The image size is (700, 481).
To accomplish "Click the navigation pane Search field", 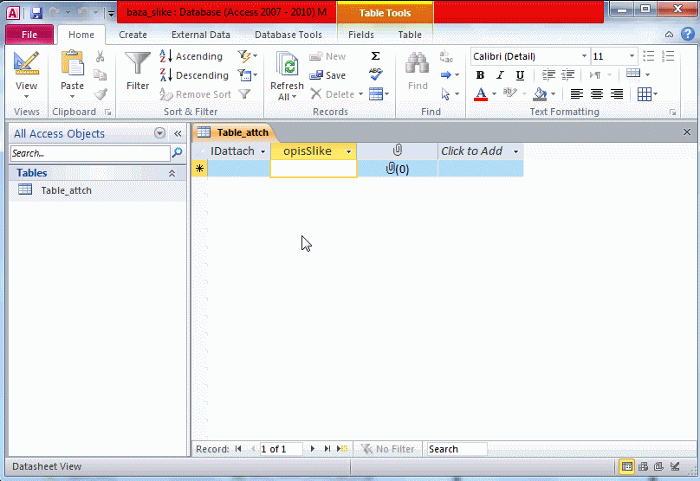I will pos(90,153).
